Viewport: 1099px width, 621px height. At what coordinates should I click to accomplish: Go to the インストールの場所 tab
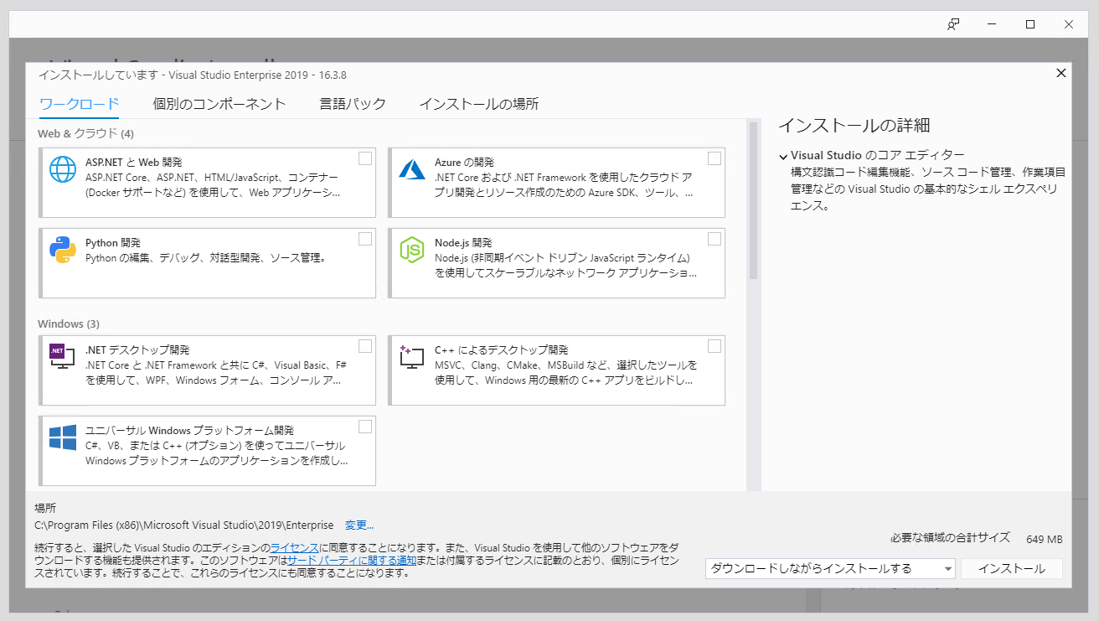[x=479, y=104]
